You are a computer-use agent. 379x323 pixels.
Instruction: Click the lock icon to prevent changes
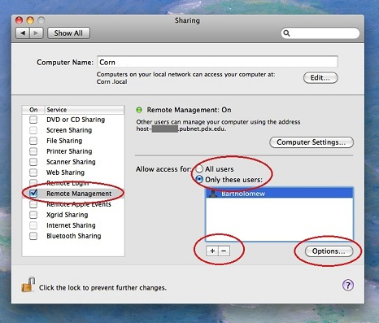(28, 285)
